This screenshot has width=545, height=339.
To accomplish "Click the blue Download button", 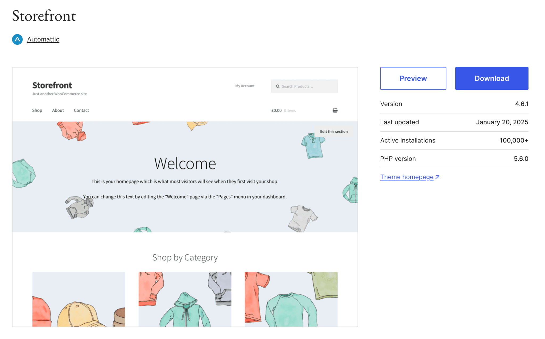I will pyautogui.click(x=492, y=78).
